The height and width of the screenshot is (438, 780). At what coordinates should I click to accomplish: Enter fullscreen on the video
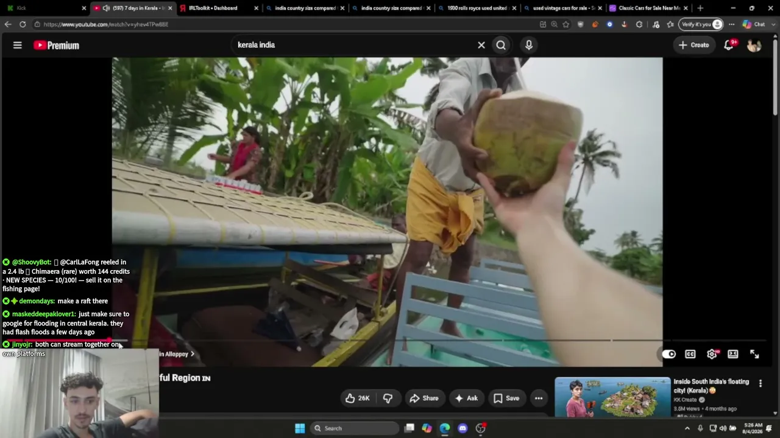click(x=754, y=354)
